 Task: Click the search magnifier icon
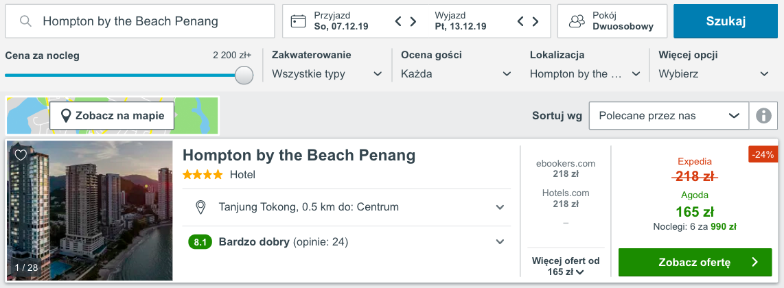click(x=25, y=21)
